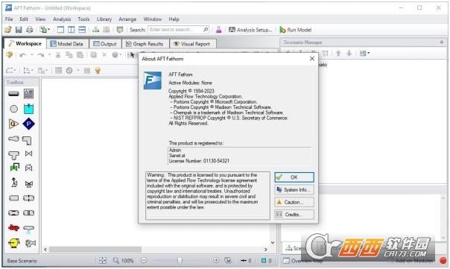This screenshot has height=269, width=450.
Task: Select the three-way valve junction
Action: tap(29, 184)
